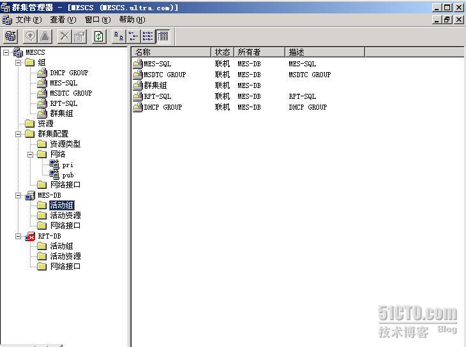The image size is (466, 347).
Task: Click the MDI document icon in menu bar
Action: [x=7, y=20]
